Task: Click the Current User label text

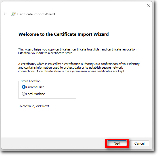Action: 35,87
